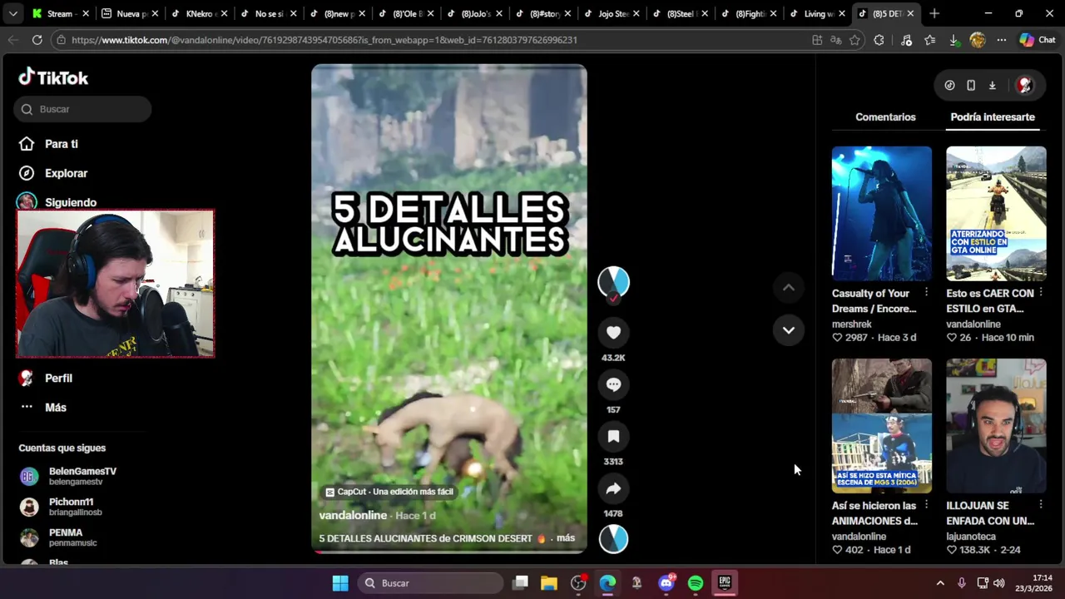Refresh the browser page
This screenshot has height=599, width=1065.
37,40
